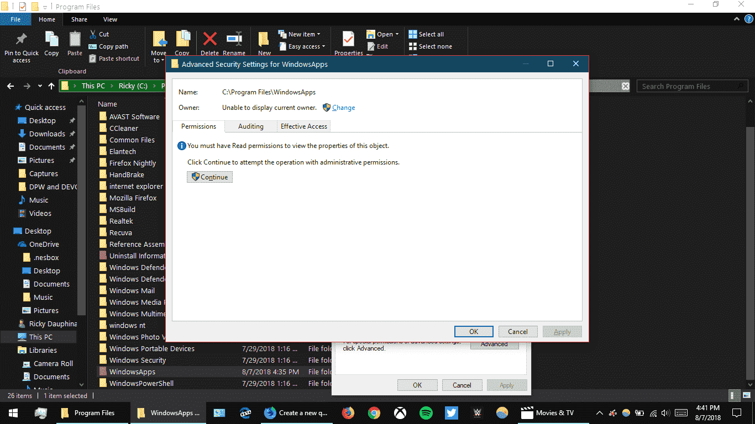Select the CCleaner folder
This screenshot has width=755, height=424.
click(124, 128)
